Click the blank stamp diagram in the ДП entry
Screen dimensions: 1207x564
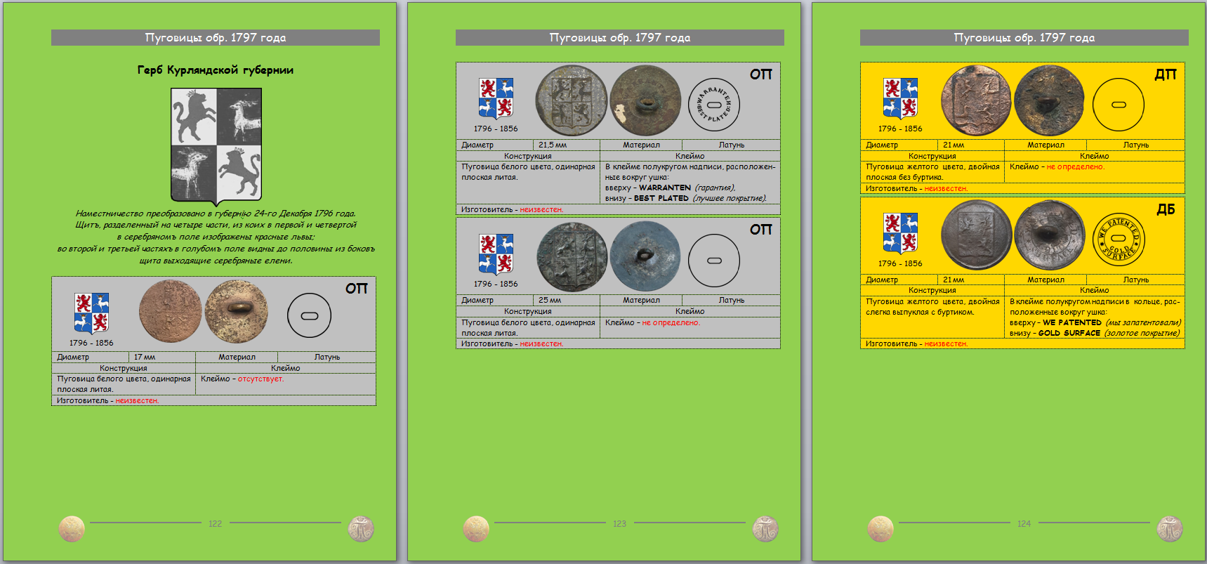point(1119,105)
